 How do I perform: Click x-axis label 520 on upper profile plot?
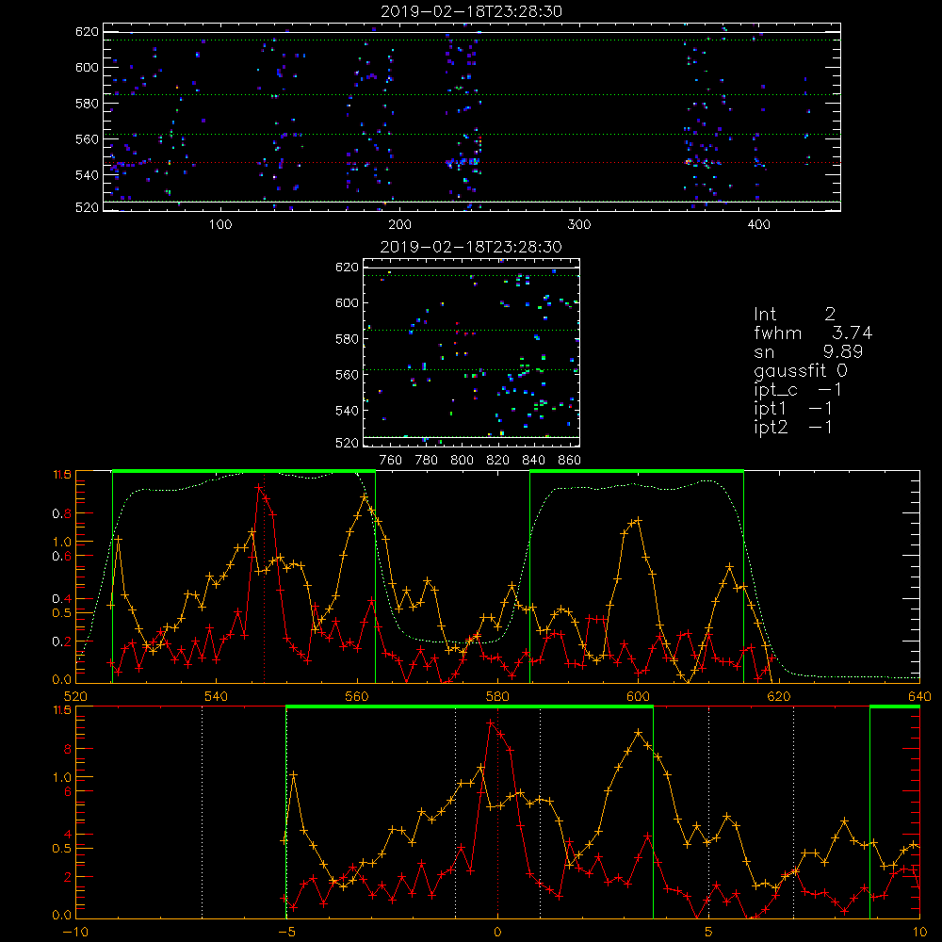pos(75,696)
